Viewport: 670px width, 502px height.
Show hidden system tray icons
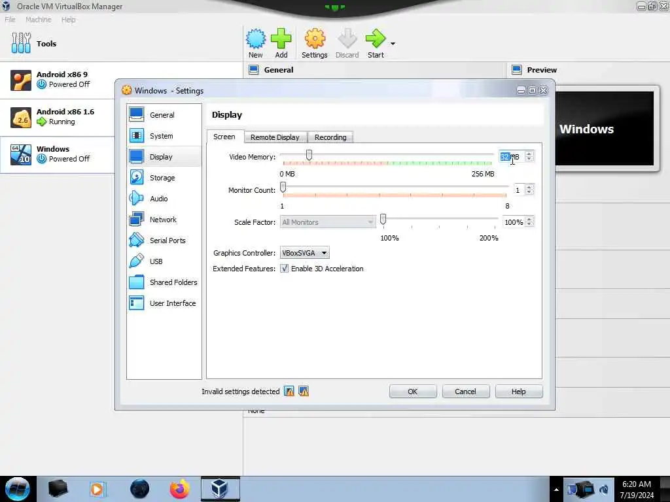(556, 490)
